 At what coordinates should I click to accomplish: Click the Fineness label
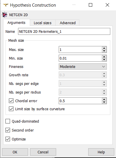[16, 66]
